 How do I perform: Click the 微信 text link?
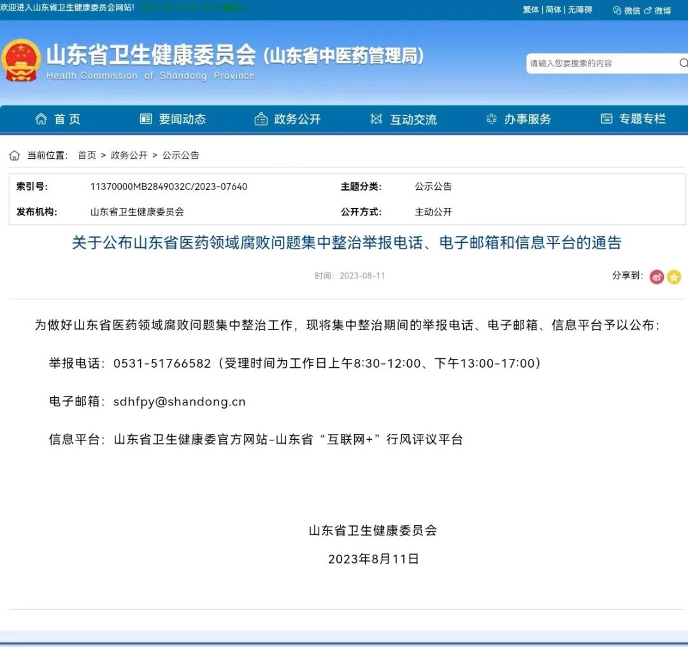pyautogui.click(x=632, y=11)
